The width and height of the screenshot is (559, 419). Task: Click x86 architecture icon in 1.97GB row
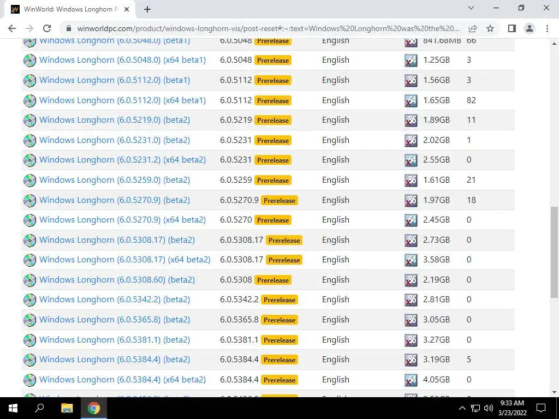pyautogui.click(x=411, y=200)
